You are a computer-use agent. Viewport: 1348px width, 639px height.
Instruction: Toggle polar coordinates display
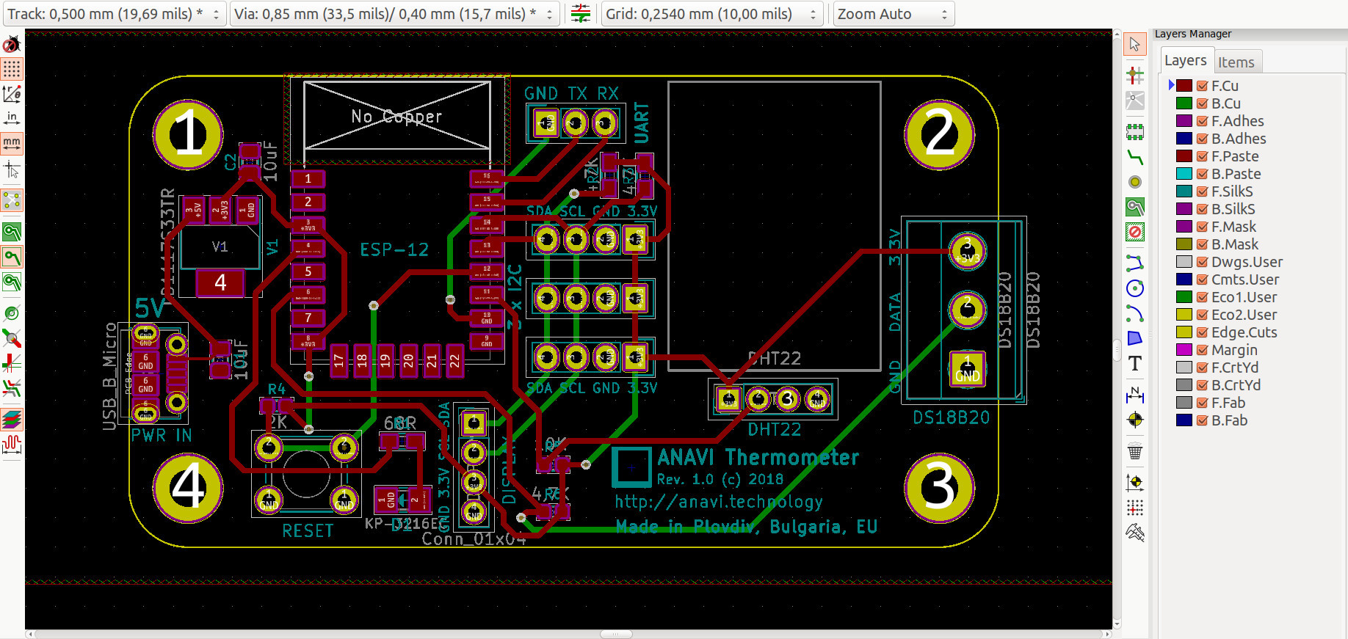click(x=12, y=94)
